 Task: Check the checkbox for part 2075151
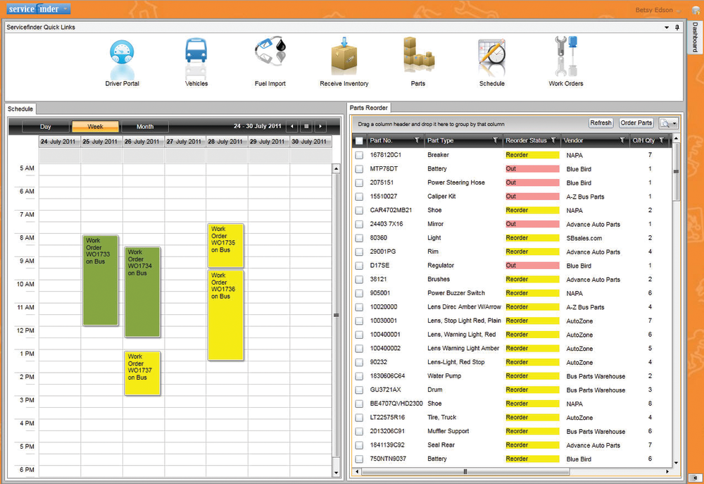click(358, 182)
